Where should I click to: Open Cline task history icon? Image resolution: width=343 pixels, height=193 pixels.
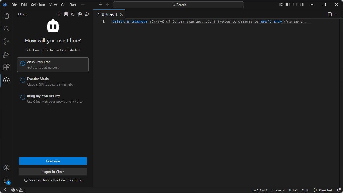73,14
